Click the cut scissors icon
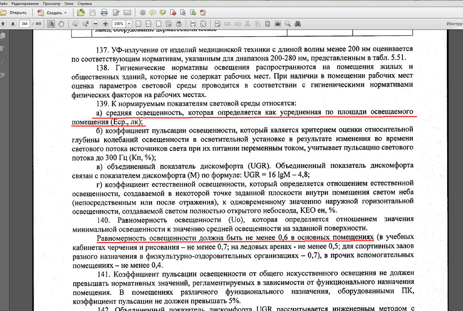Image resolution: width=463 pixels, height=311 pixels. (x=247, y=24)
